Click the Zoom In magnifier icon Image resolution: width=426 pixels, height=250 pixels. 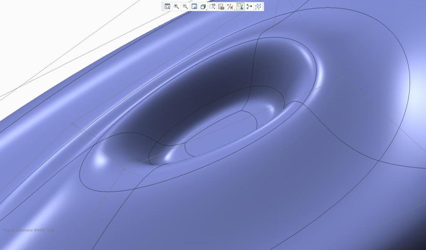tap(176, 7)
